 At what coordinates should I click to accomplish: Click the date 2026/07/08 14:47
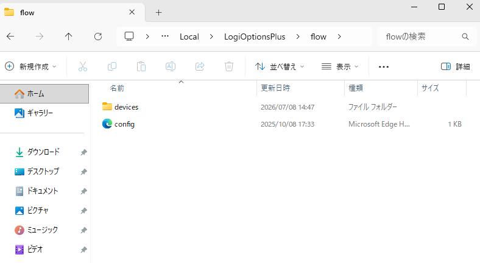click(288, 107)
